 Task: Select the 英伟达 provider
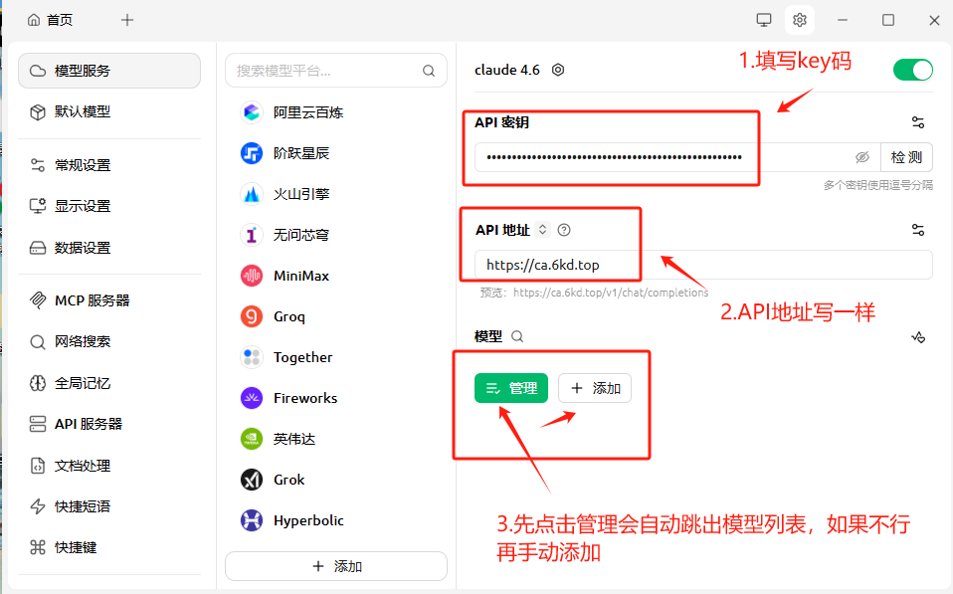point(336,439)
